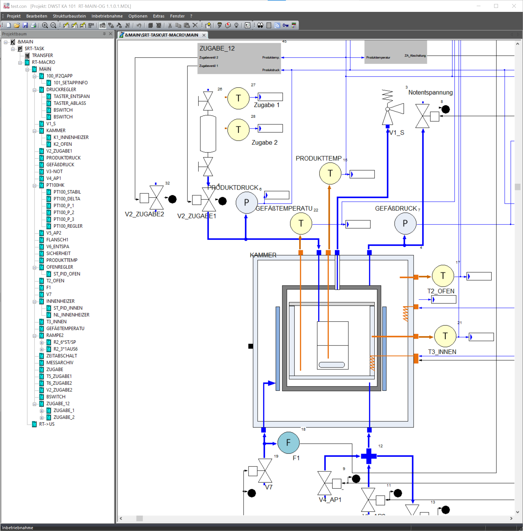
Task: Click the PRODUKTTEMP temperature sensor symbol
Action: (330, 173)
